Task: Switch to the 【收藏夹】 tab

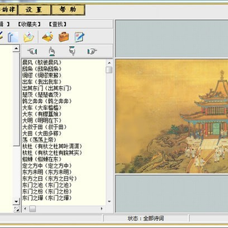Action: click(x=29, y=24)
